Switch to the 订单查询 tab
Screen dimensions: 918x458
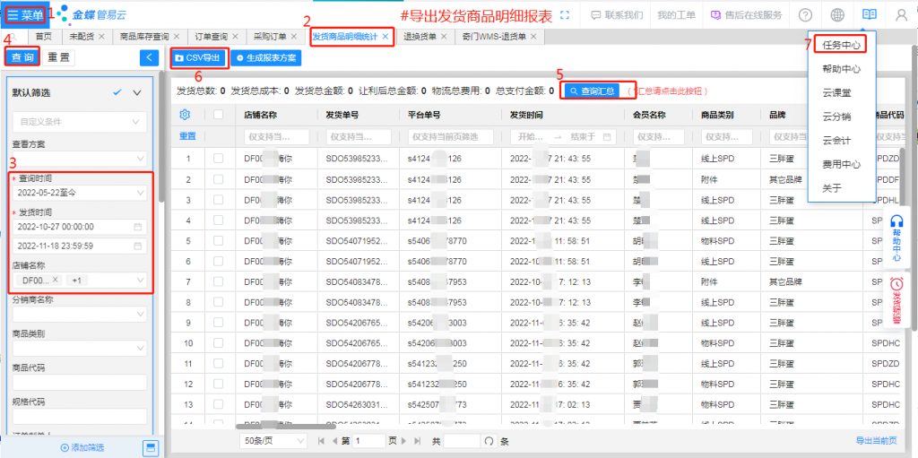pyautogui.click(x=207, y=37)
